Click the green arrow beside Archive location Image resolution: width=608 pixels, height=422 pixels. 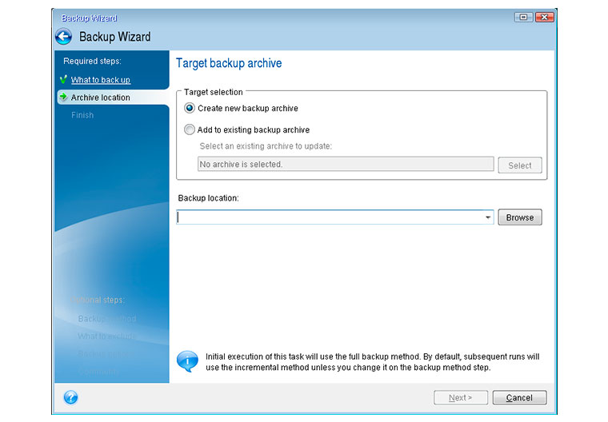63,97
